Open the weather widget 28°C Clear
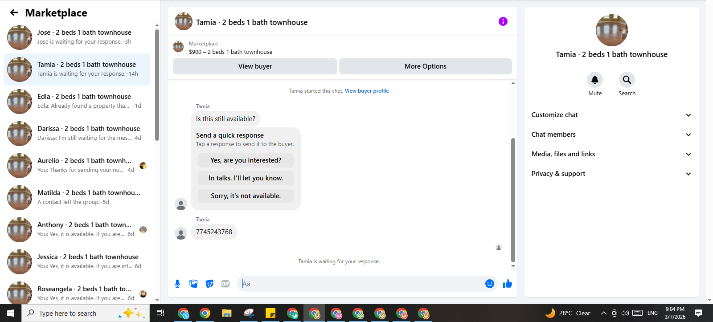713x322 pixels. [x=568, y=313]
